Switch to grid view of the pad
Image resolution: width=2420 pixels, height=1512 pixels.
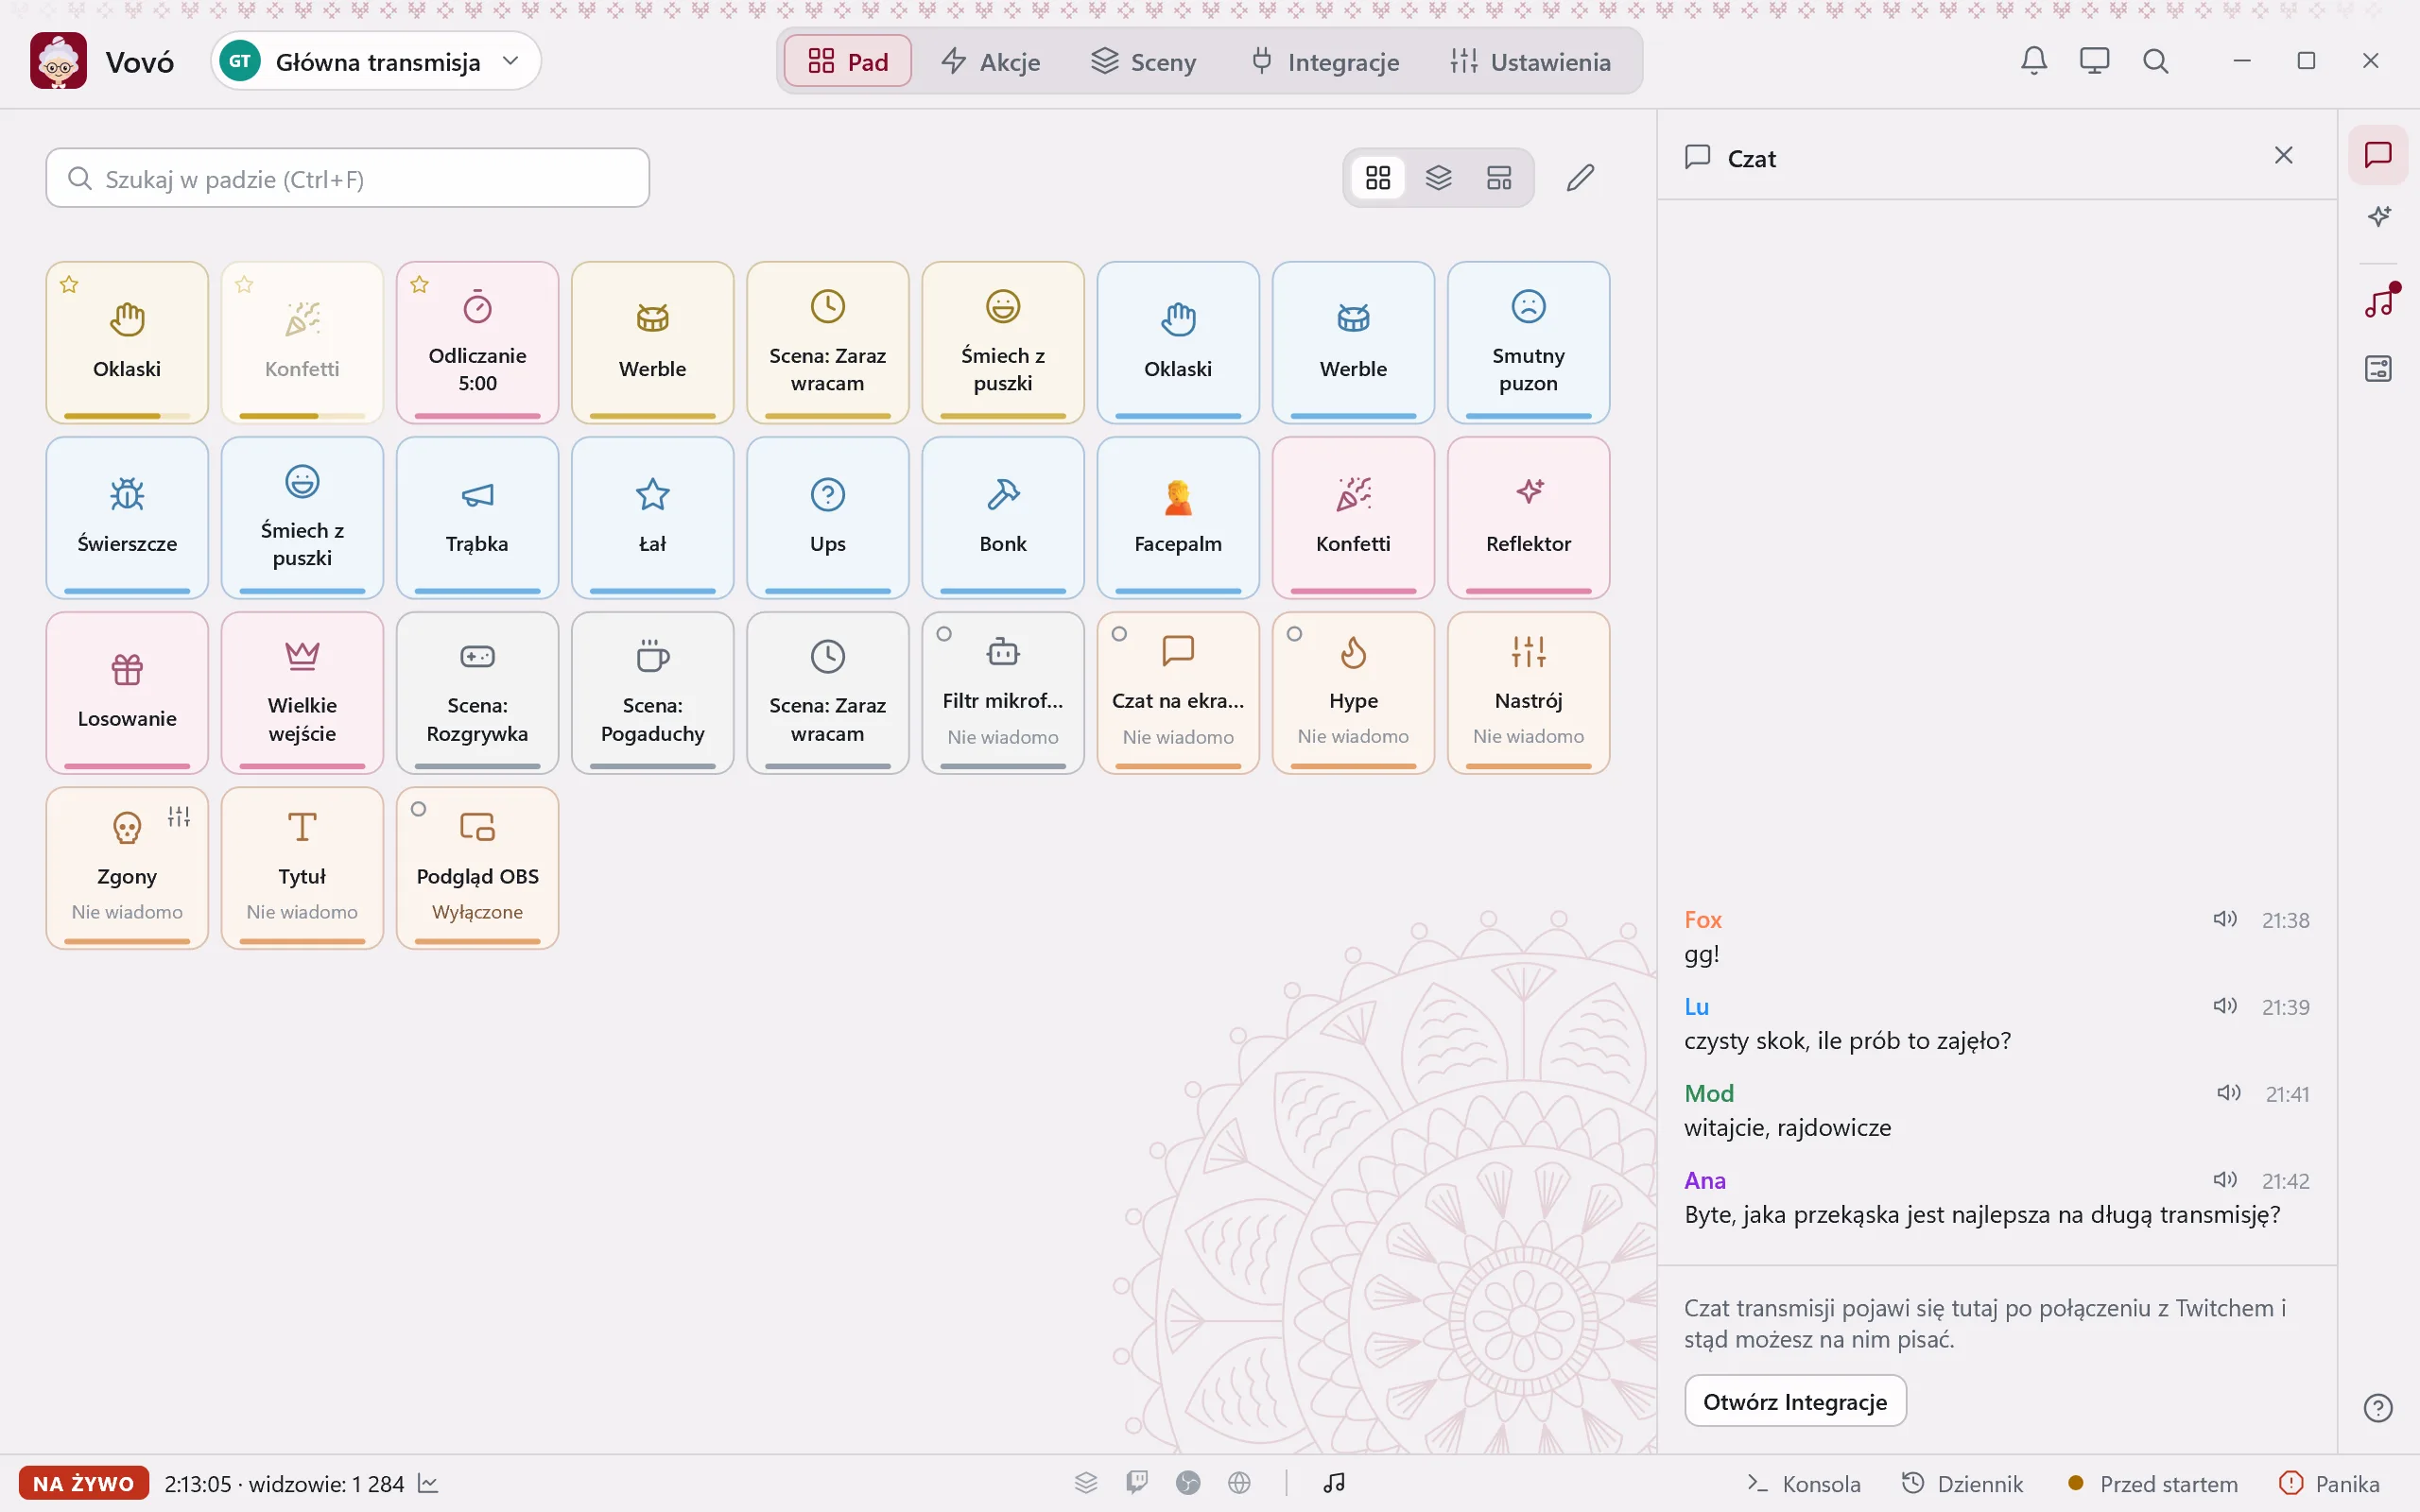pyautogui.click(x=1378, y=178)
